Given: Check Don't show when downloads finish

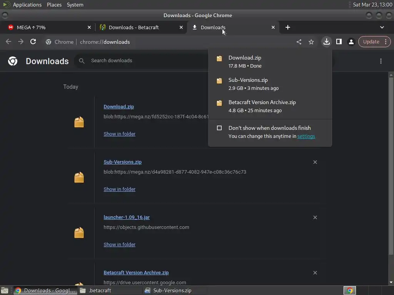Looking at the screenshot, I should click(219, 128).
